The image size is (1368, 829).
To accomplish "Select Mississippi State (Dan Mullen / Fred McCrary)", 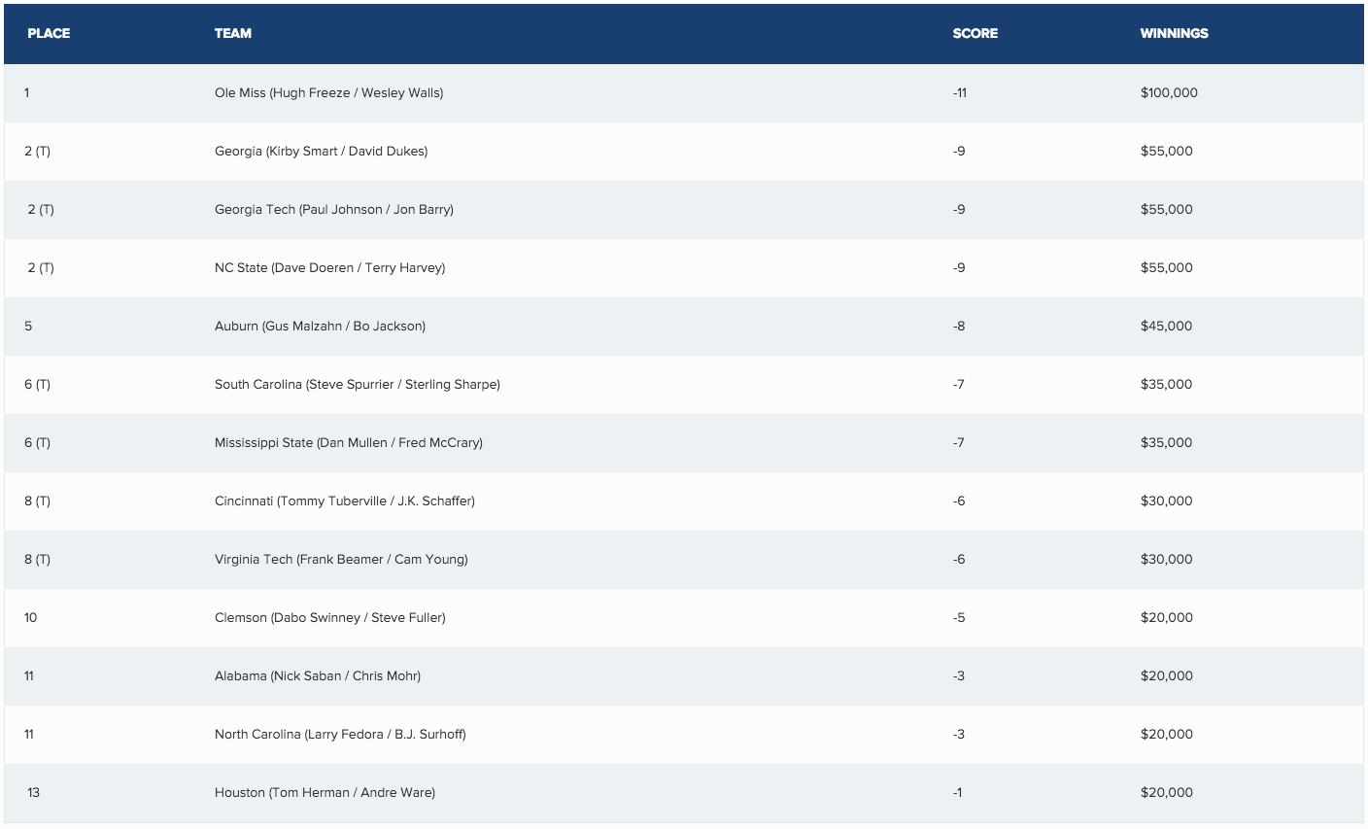I will [x=349, y=443].
